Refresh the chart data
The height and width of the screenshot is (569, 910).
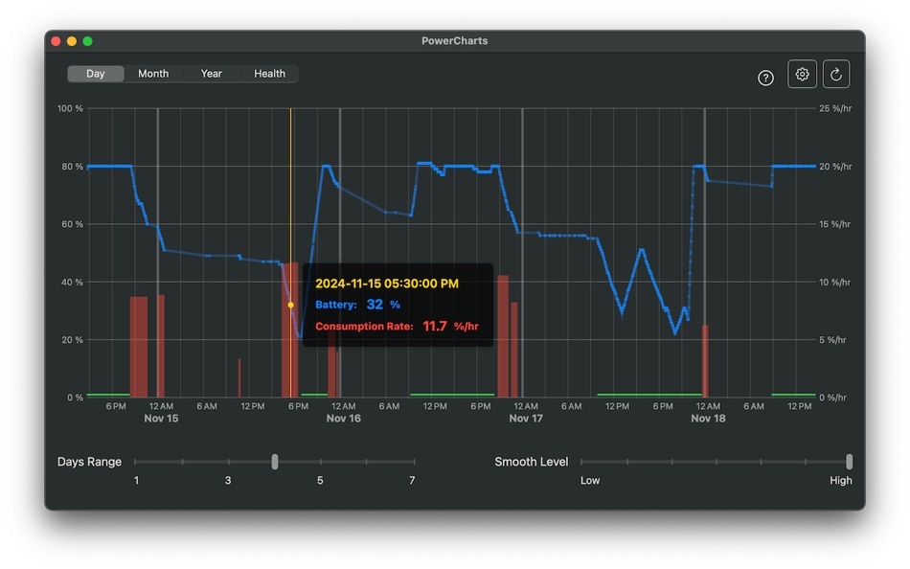835,74
